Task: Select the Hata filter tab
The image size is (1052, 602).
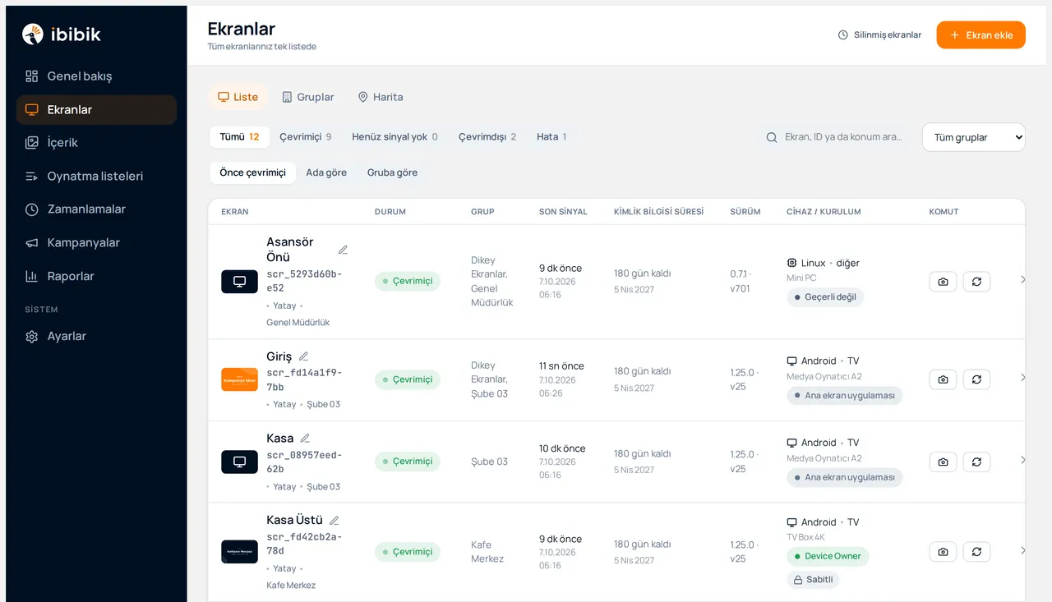Action: [x=551, y=137]
